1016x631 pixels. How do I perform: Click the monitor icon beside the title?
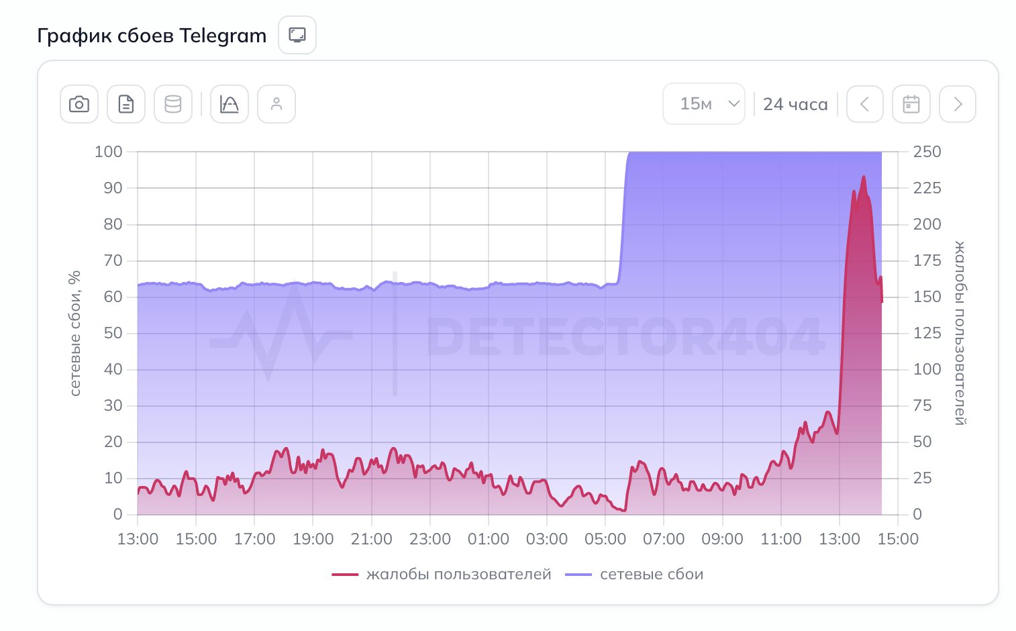click(x=297, y=35)
